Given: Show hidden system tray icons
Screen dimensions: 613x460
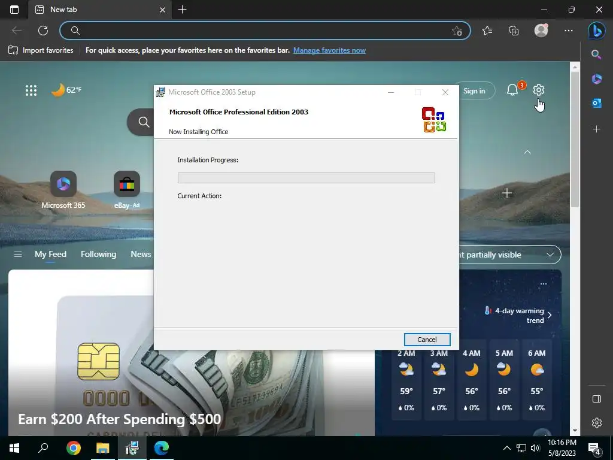Looking at the screenshot, I should pos(506,448).
